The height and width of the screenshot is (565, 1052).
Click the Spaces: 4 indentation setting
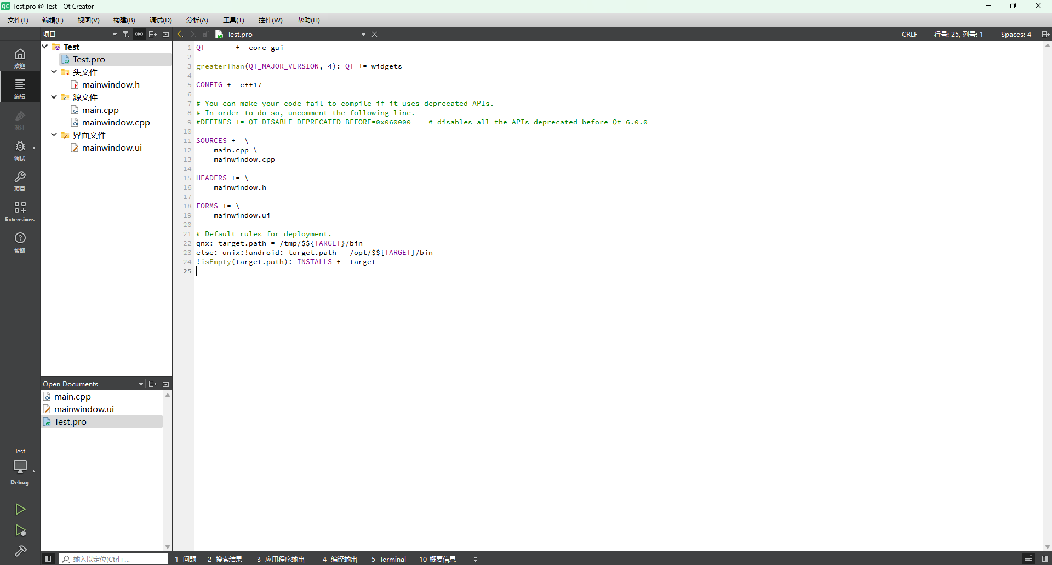1016,34
